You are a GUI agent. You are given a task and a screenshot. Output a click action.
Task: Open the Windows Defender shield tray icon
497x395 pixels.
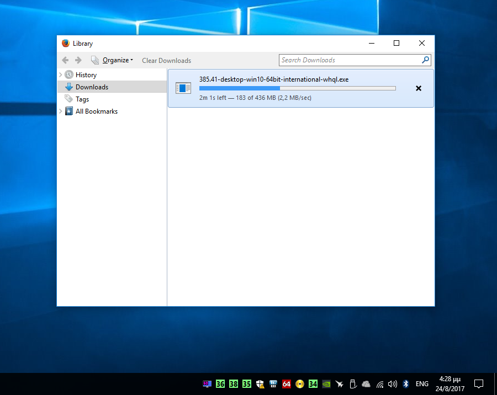(260, 384)
